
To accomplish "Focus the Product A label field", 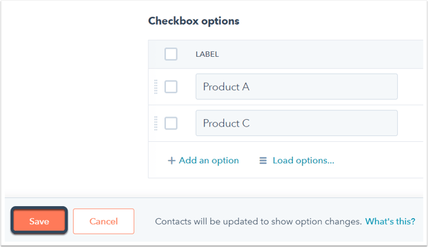I will (296, 86).
